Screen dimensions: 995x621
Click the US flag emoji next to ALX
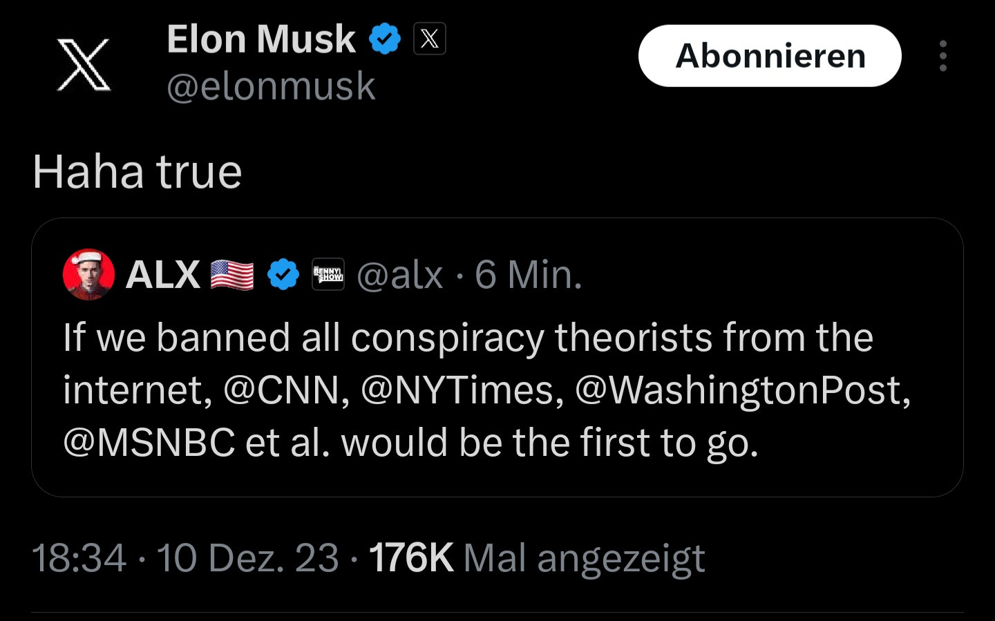click(x=232, y=275)
